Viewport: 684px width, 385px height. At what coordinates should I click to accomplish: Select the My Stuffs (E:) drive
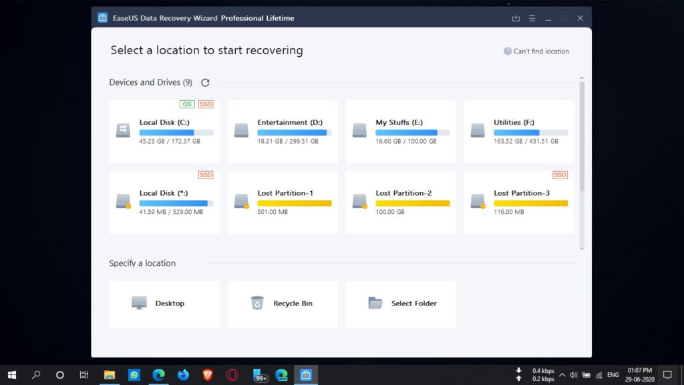pyautogui.click(x=401, y=132)
